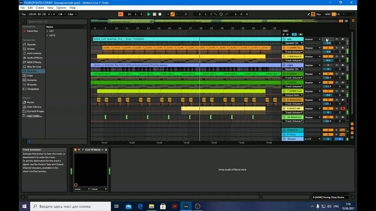Viewport: 376px width, 211px height.
Task: Click Add Folder link in browser
Action: click(x=34, y=116)
